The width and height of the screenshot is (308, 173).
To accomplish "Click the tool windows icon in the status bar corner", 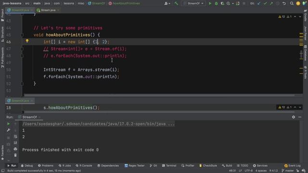I will pos(3,171).
